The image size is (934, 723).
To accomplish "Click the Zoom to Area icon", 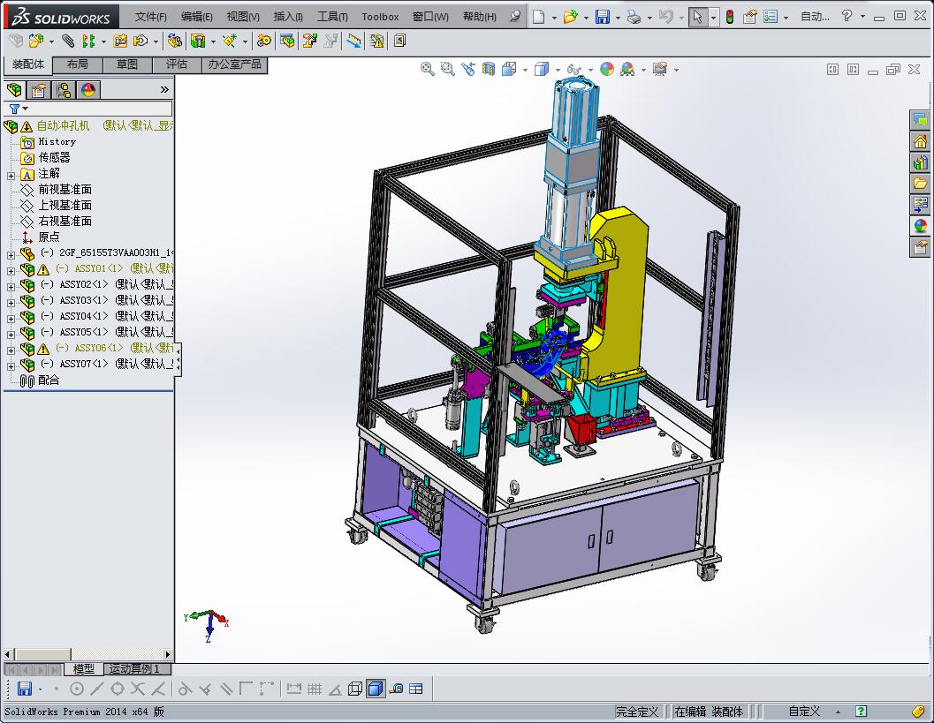I will point(447,69).
